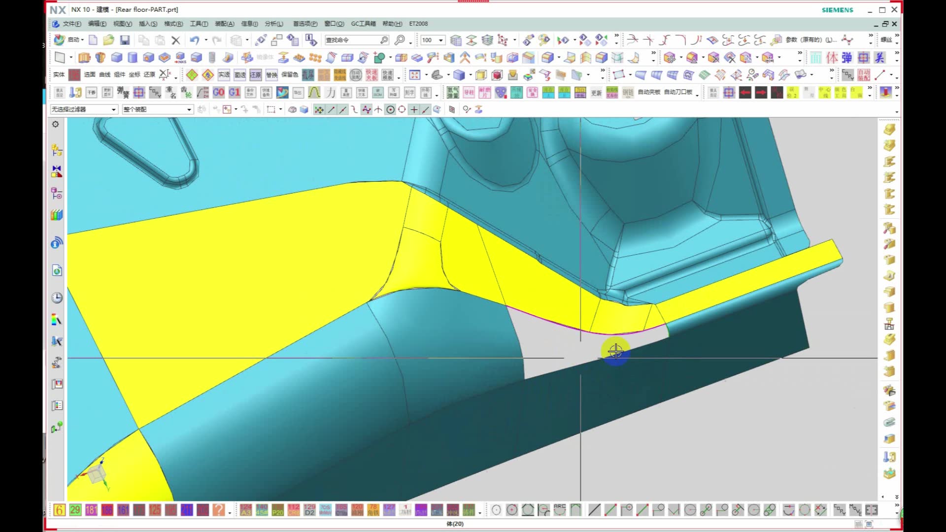Open the GC工具箱 menu
The height and width of the screenshot is (532, 946).
click(363, 24)
